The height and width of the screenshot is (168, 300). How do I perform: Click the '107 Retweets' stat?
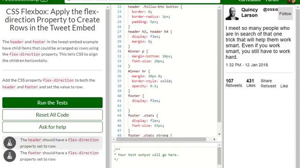pos(233,83)
